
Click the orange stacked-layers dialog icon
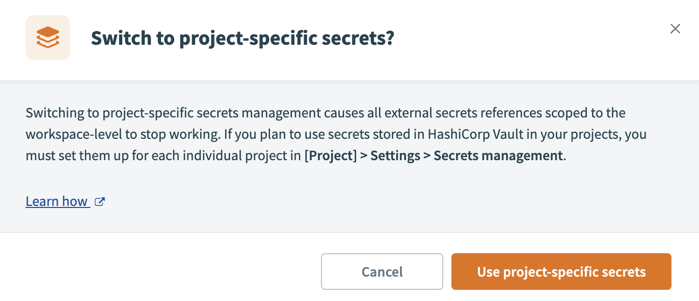(47, 37)
